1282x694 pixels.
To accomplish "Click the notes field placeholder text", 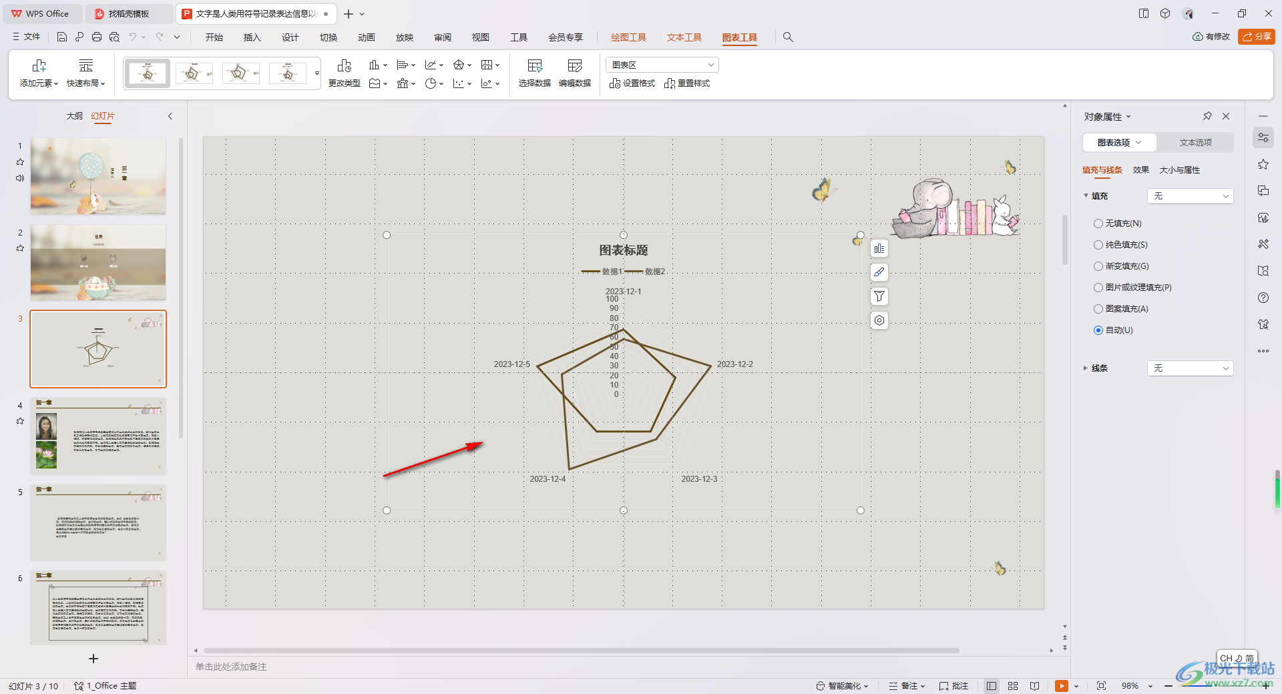I will [231, 667].
